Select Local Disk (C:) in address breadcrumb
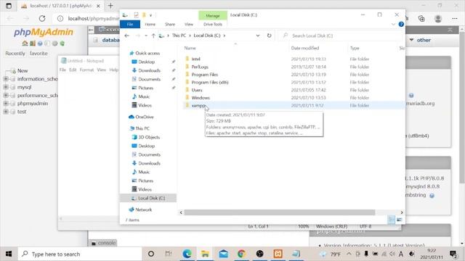 point(207,36)
